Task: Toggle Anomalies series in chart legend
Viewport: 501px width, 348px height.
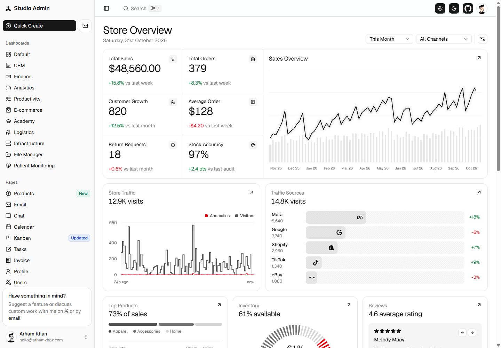Action: point(217,216)
